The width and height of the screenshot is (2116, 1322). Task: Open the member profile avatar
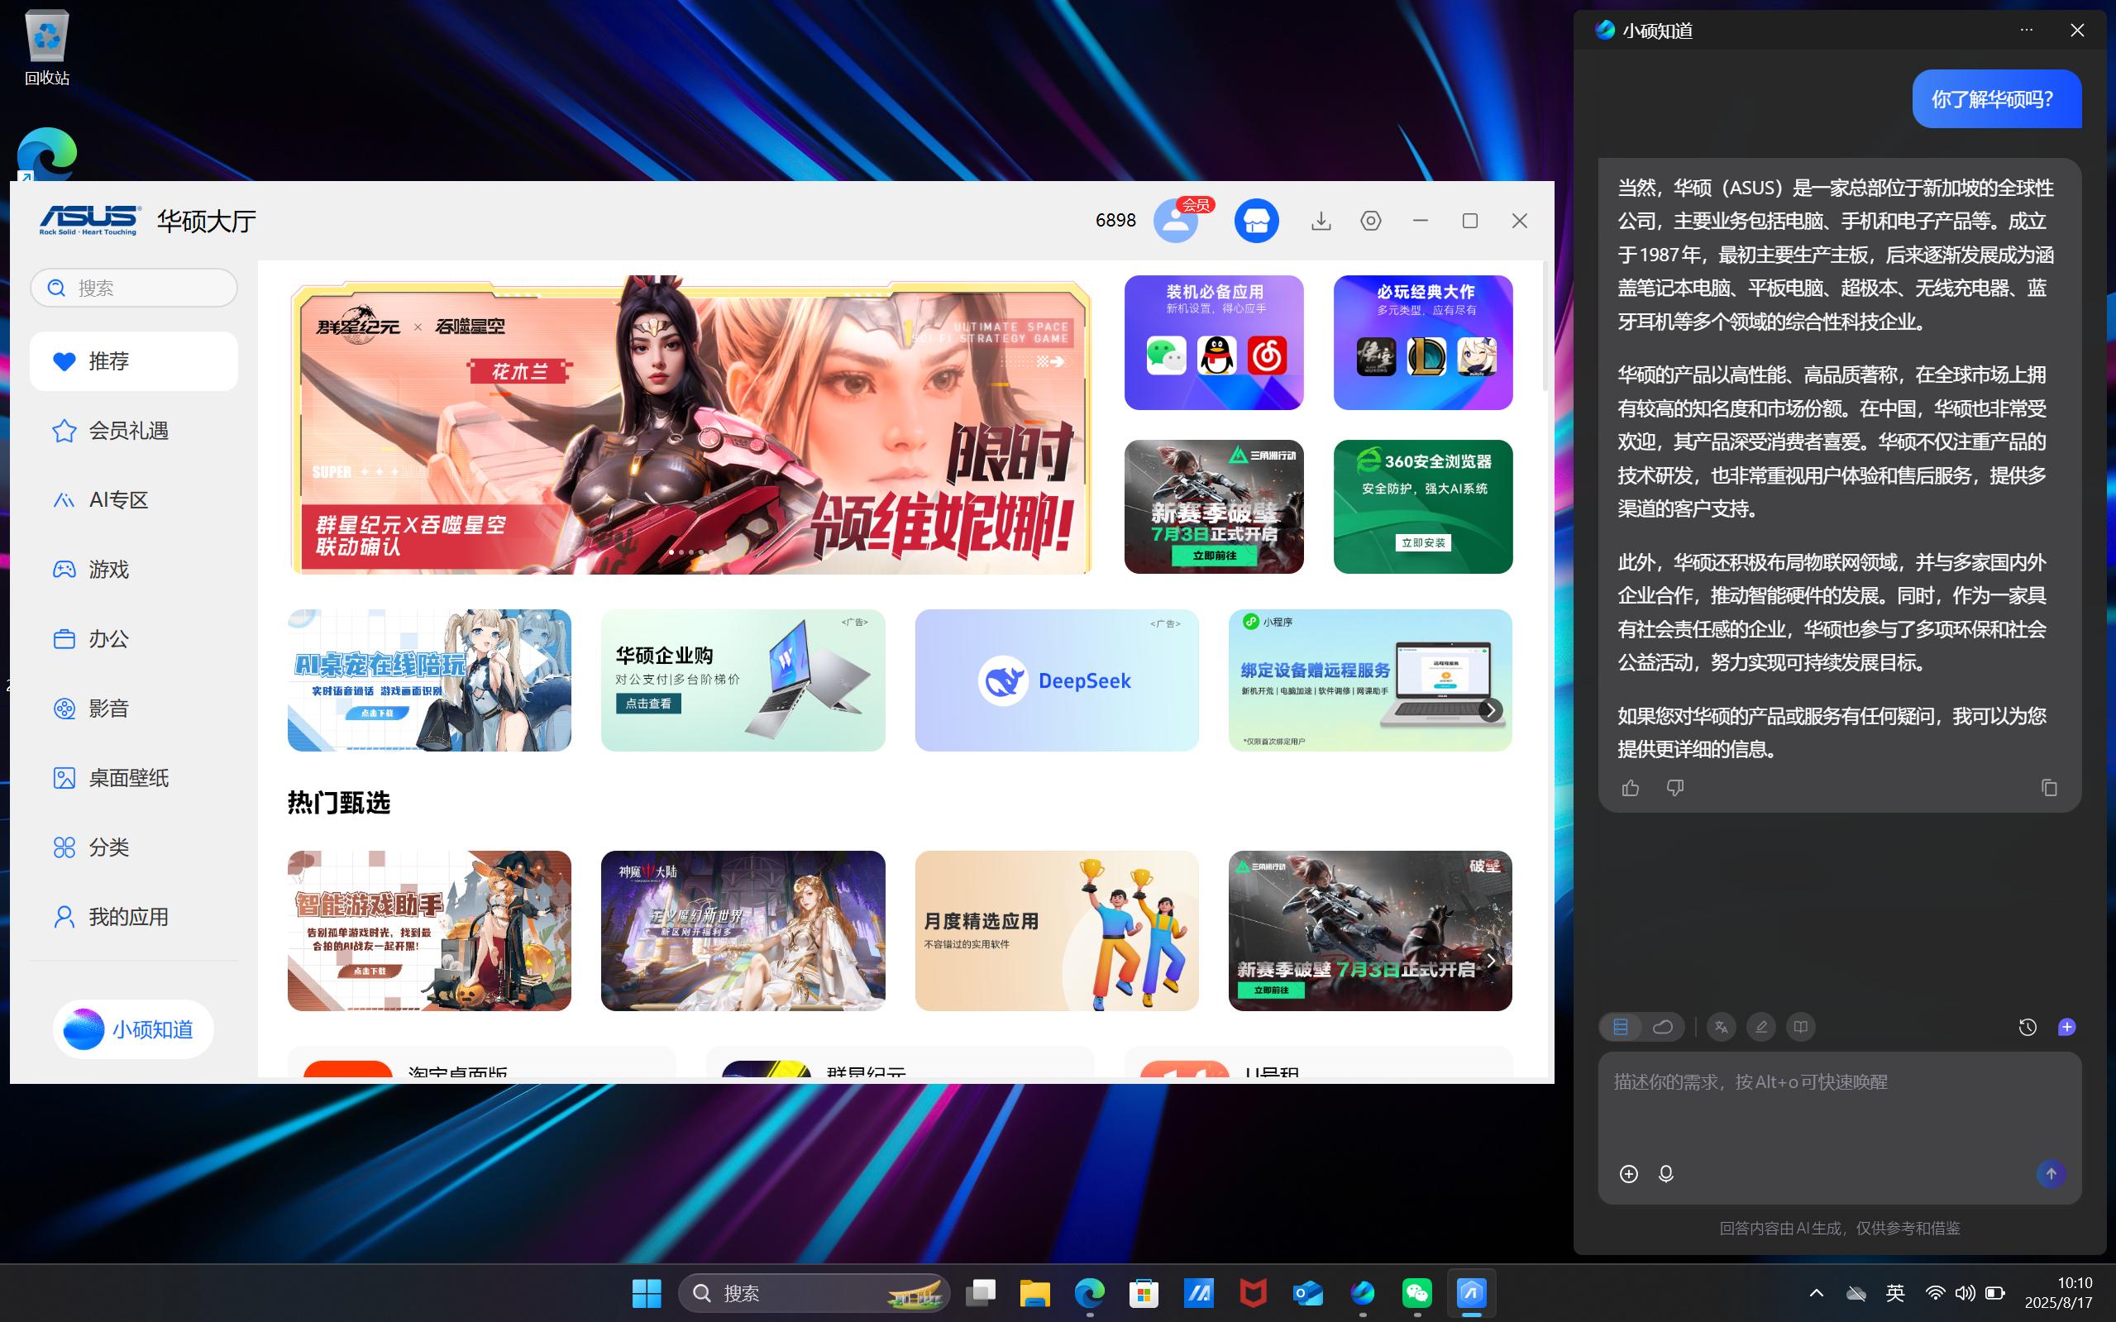pos(1175,220)
